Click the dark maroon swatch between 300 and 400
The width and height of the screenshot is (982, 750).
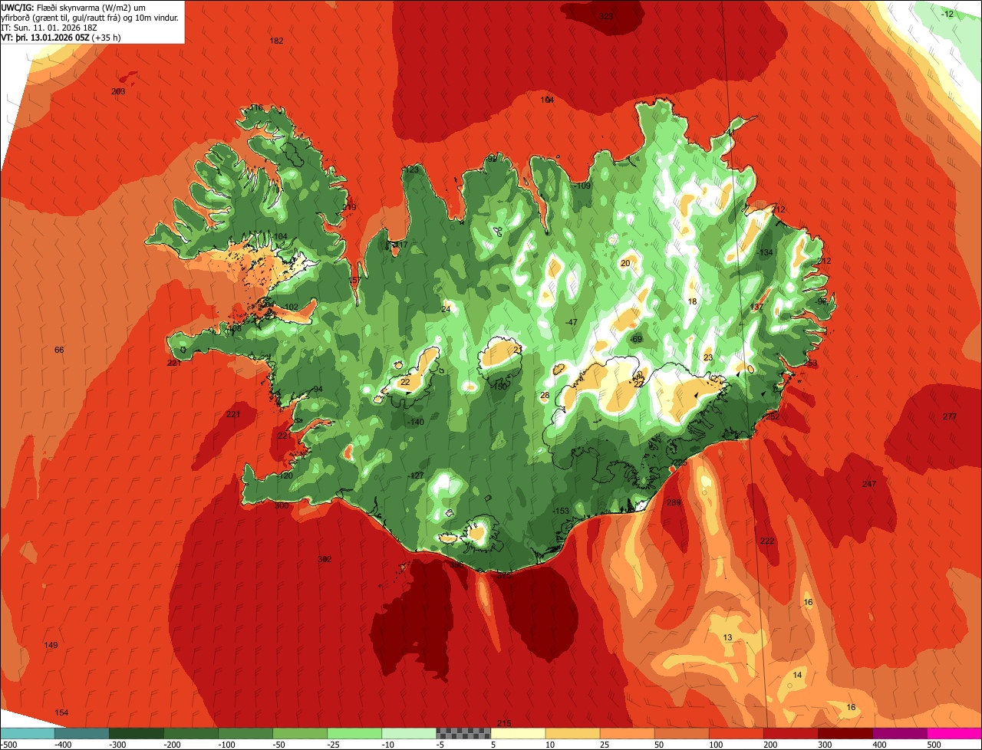845,733
